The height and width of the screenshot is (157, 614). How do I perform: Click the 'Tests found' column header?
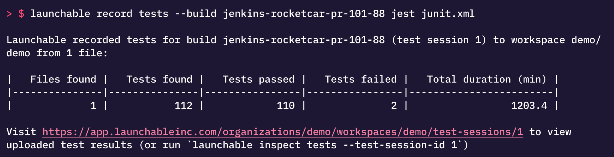coord(159,79)
